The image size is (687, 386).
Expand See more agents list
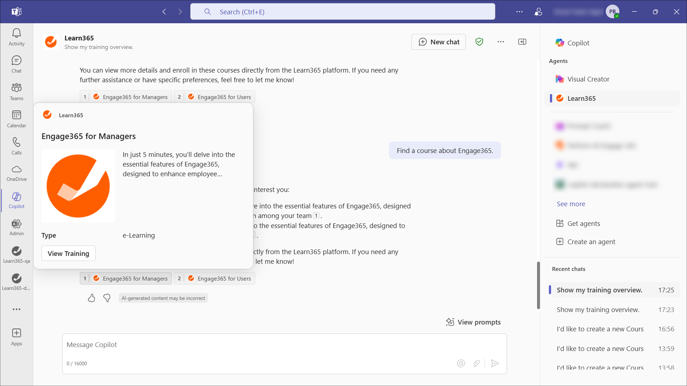point(571,204)
